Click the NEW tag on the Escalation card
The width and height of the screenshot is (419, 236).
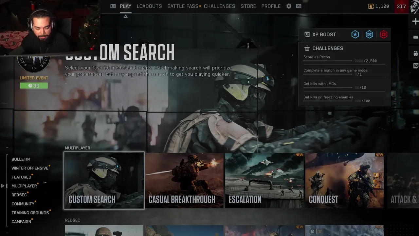(299, 155)
